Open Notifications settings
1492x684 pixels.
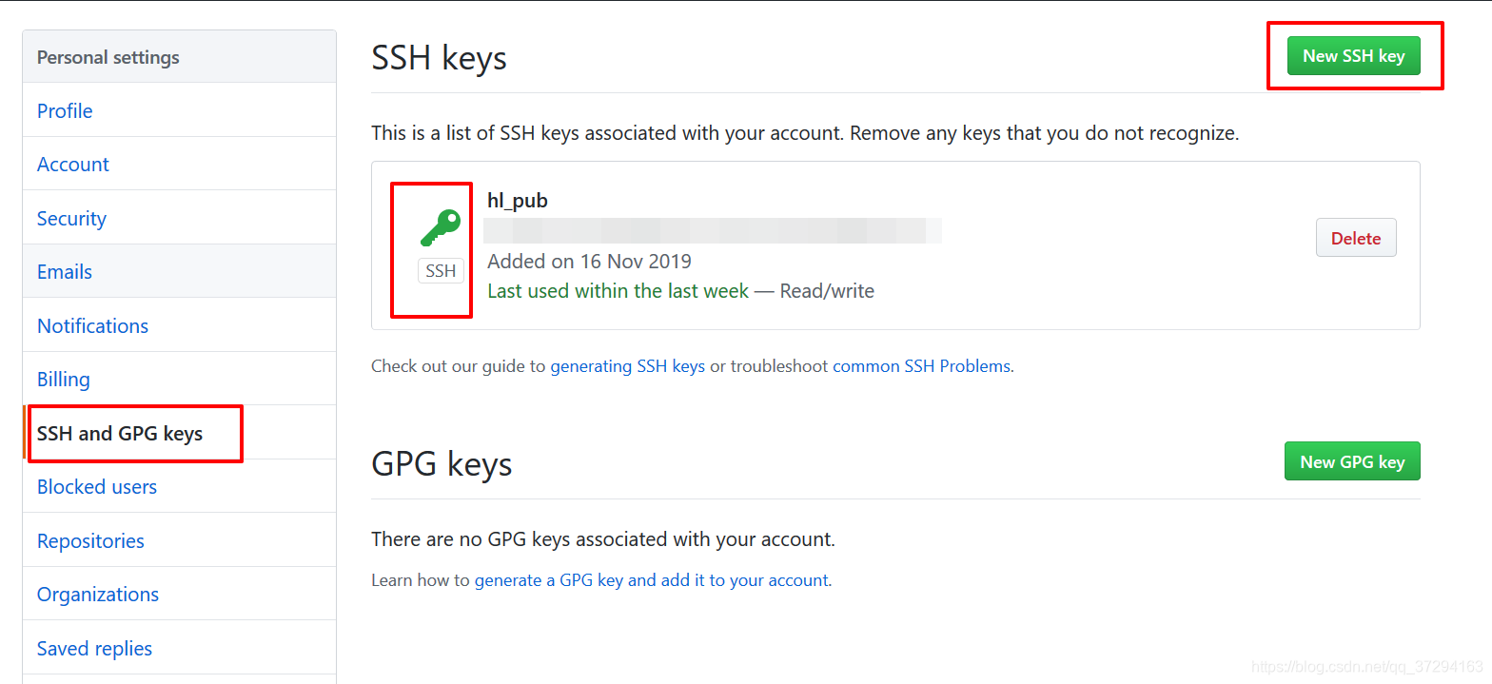pos(92,325)
